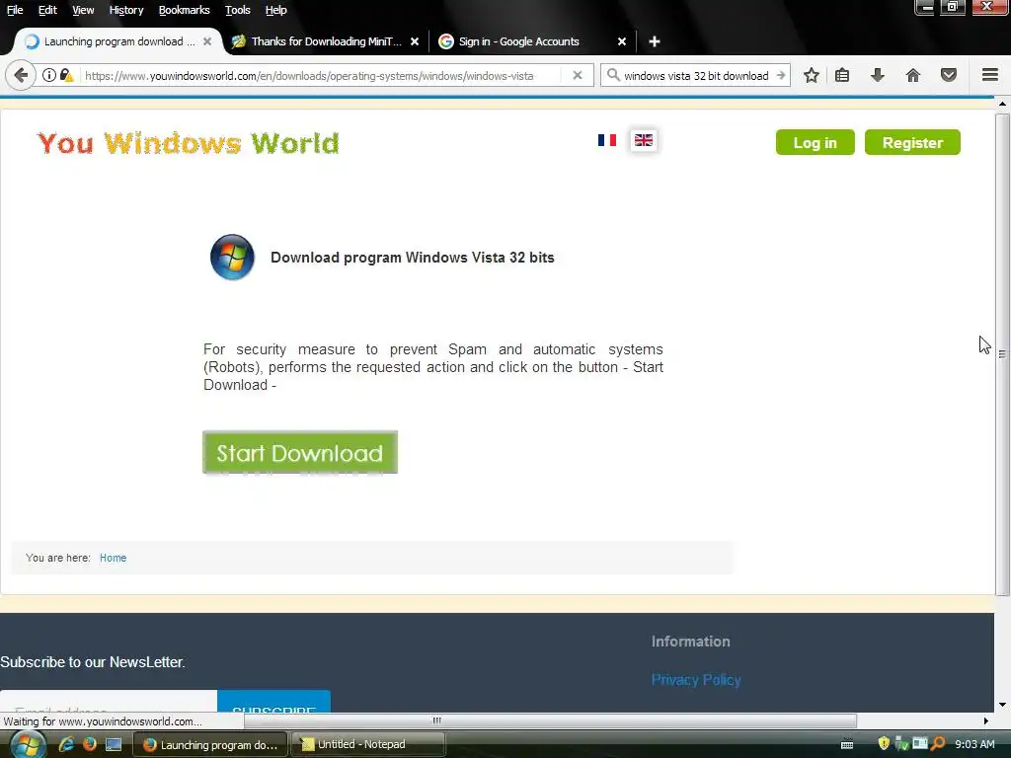Stop page loading with X in address bar
This screenshot has height=758, width=1011.
click(x=578, y=75)
